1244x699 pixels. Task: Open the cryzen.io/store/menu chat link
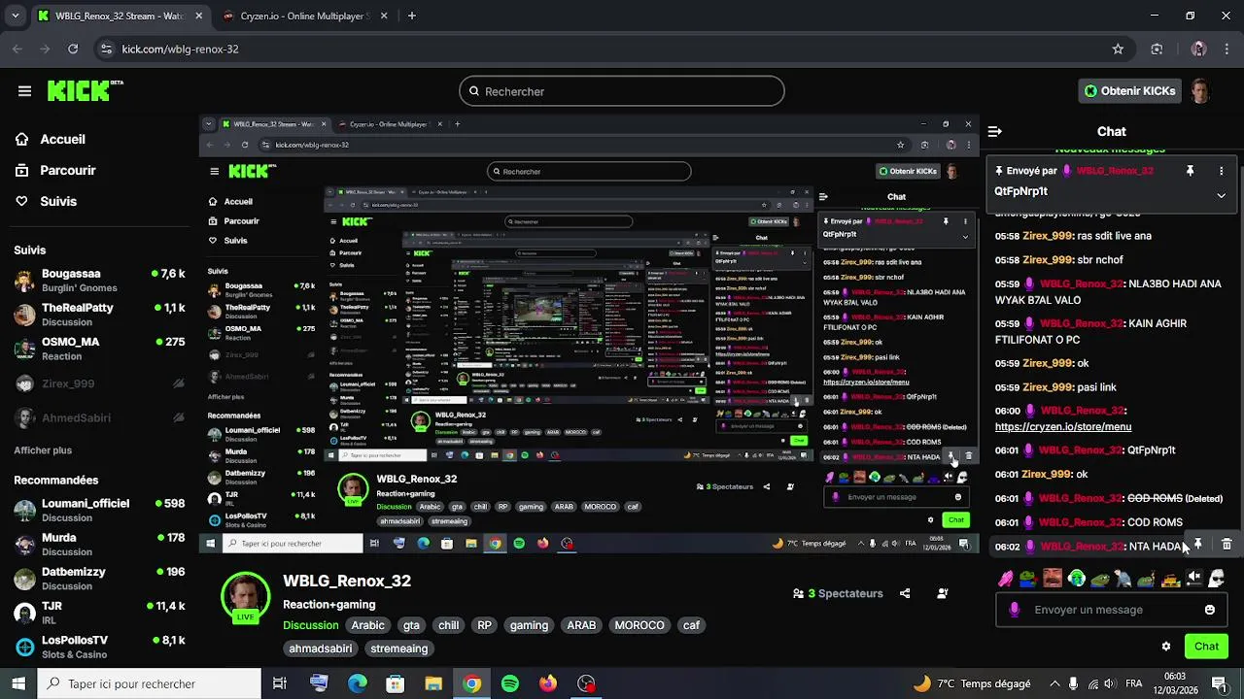pyautogui.click(x=1062, y=426)
